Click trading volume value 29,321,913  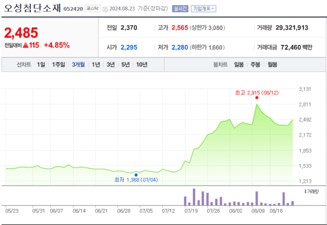click(292, 28)
